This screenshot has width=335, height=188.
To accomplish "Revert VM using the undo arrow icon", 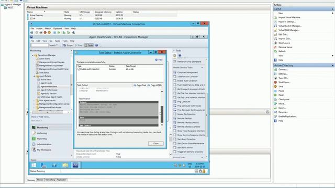I will point(68,32).
